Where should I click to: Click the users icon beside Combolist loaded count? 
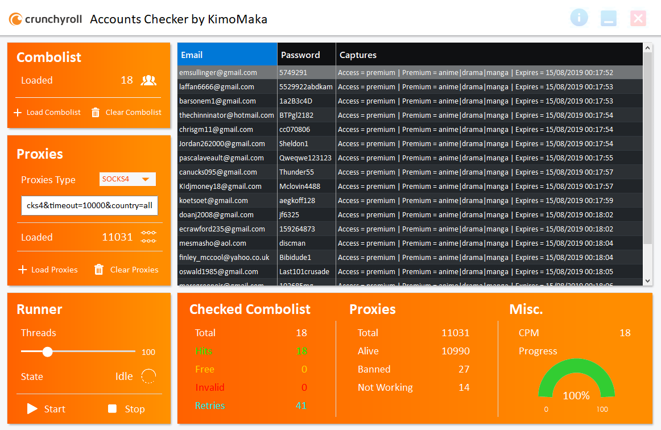tap(148, 80)
